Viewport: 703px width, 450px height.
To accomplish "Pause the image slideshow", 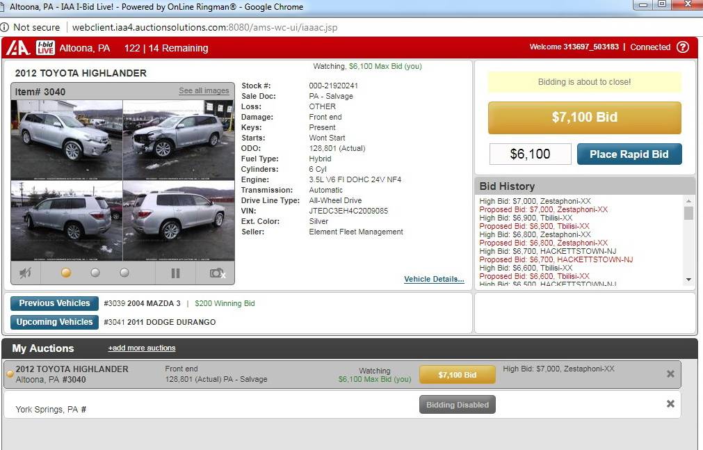I will (x=175, y=273).
